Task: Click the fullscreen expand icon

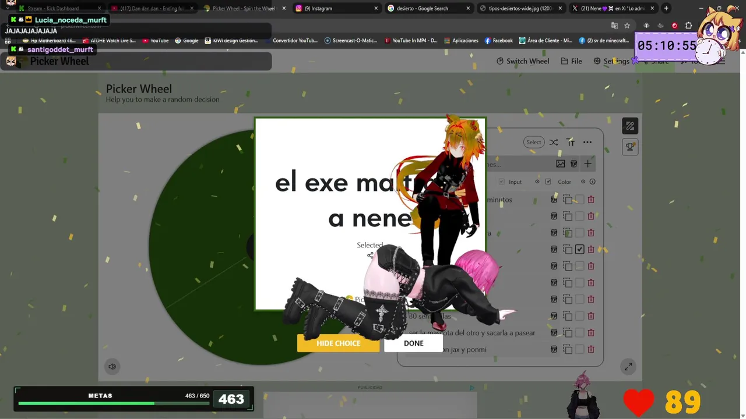Action: pyautogui.click(x=628, y=367)
